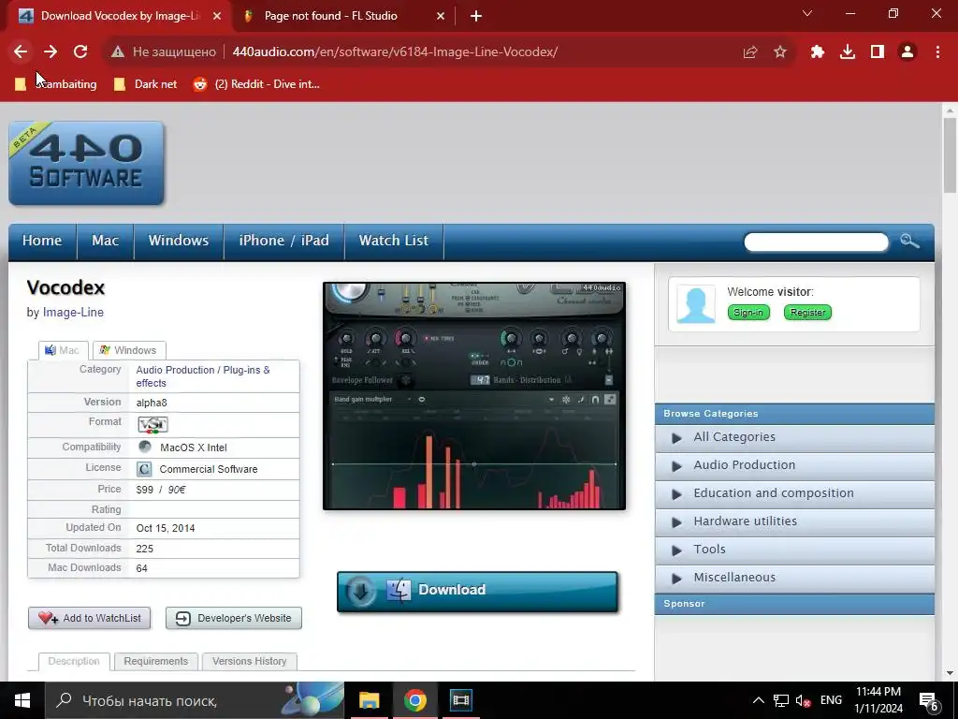Click the site search input field
This screenshot has width=958, height=719.
click(x=816, y=242)
